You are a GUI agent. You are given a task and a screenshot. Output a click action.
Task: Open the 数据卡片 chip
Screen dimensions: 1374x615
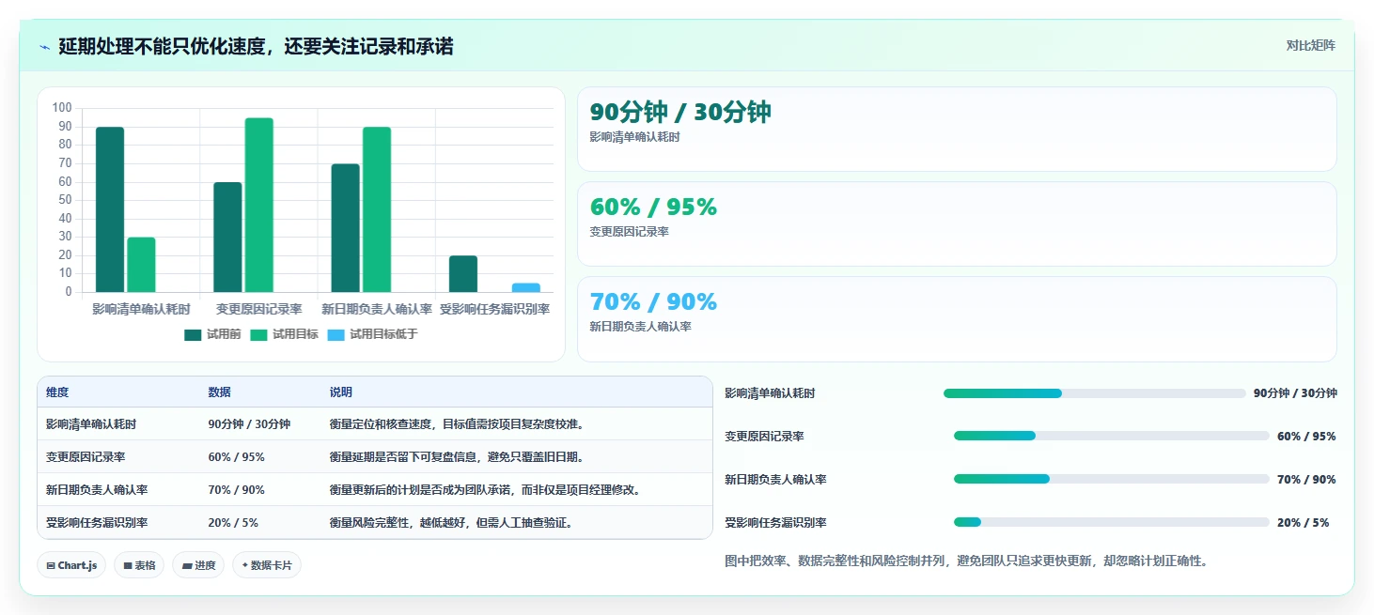267,565
